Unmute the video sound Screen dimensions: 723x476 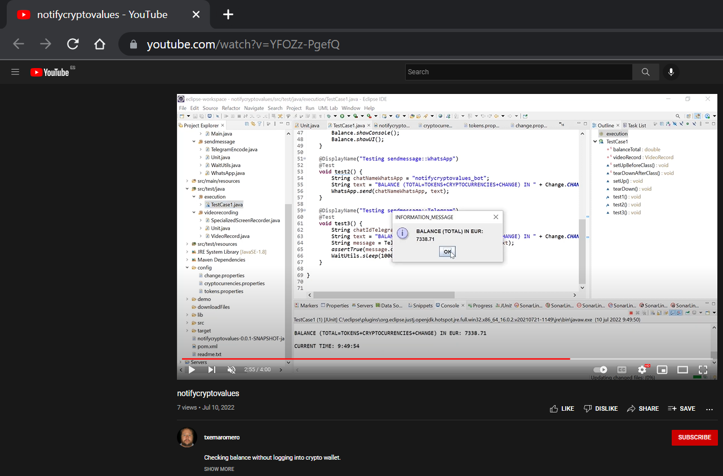coord(231,370)
